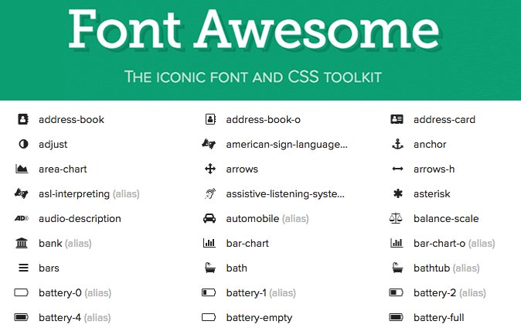Click the arrows label
Screen dimensions: 521x328
(242, 169)
